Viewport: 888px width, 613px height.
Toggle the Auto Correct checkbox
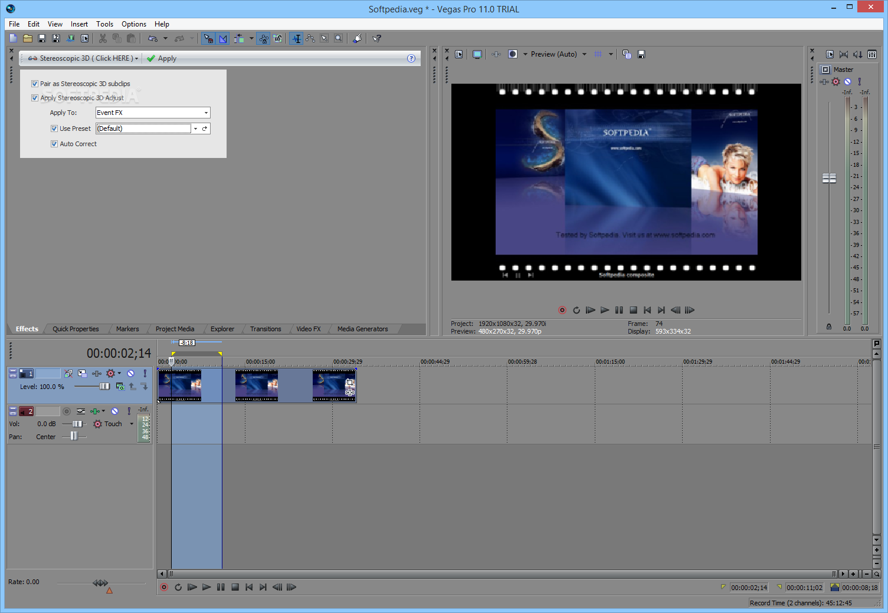(x=54, y=144)
